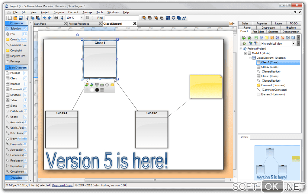
Task: Close the ClassDiagram1 tab
Action: coord(135,23)
